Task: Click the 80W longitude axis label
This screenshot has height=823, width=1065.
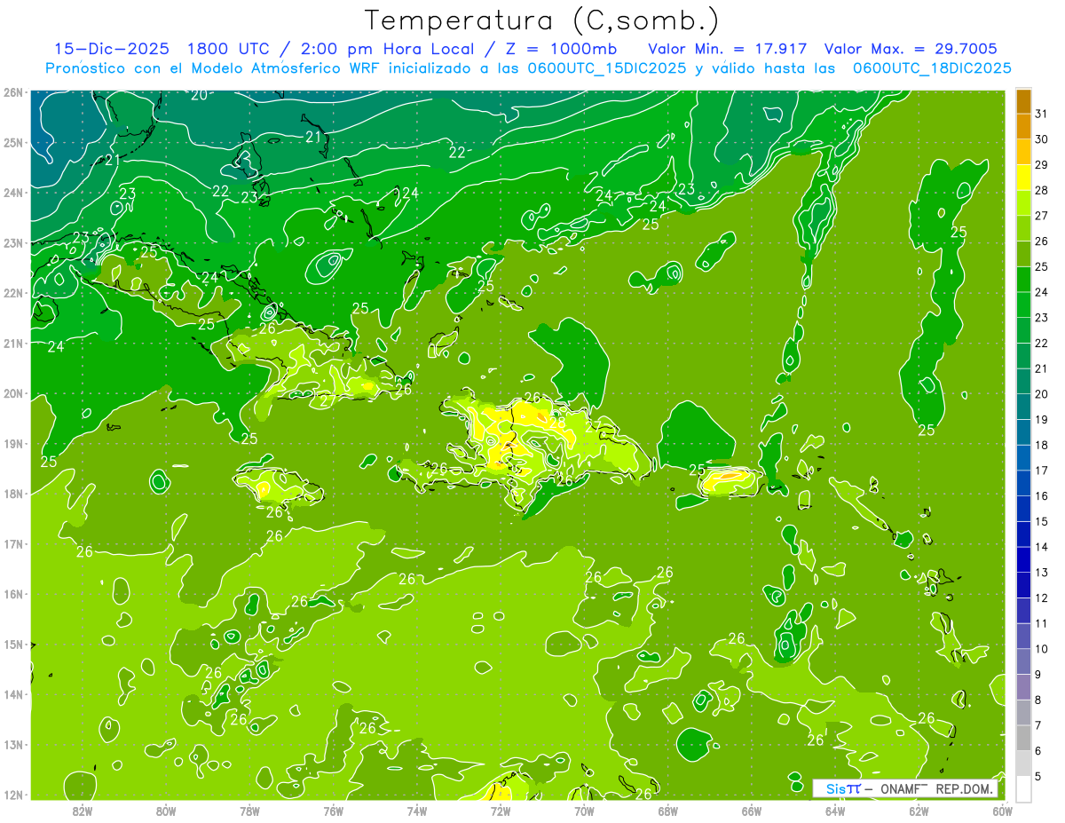Action: tap(165, 810)
